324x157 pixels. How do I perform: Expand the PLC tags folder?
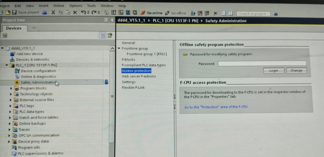pos(10,106)
